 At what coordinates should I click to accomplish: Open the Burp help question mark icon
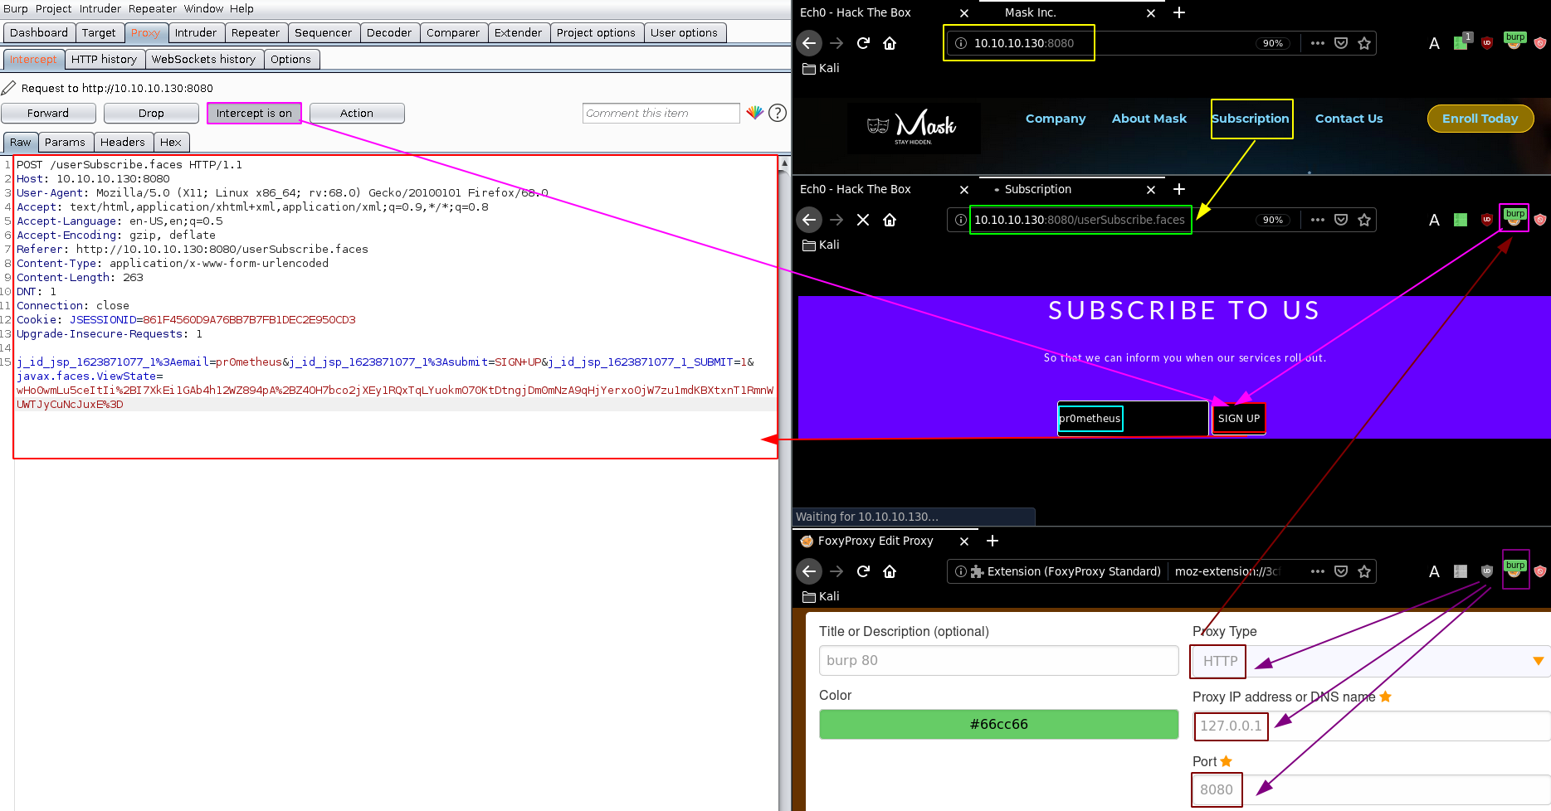point(778,113)
